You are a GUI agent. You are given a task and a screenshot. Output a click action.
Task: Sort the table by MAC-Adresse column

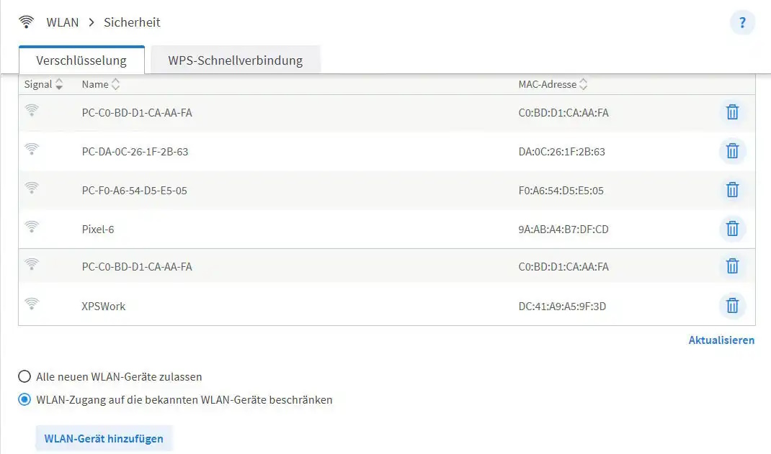coord(553,84)
